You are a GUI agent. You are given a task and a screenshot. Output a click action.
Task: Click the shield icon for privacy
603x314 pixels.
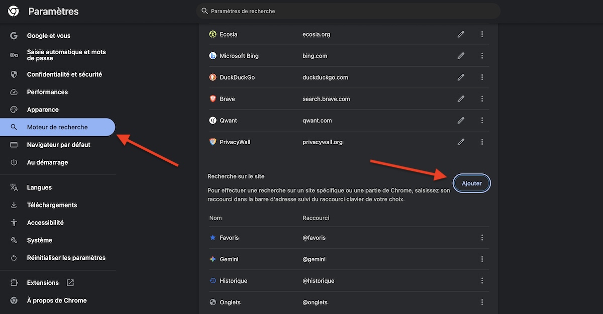point(14,74)
